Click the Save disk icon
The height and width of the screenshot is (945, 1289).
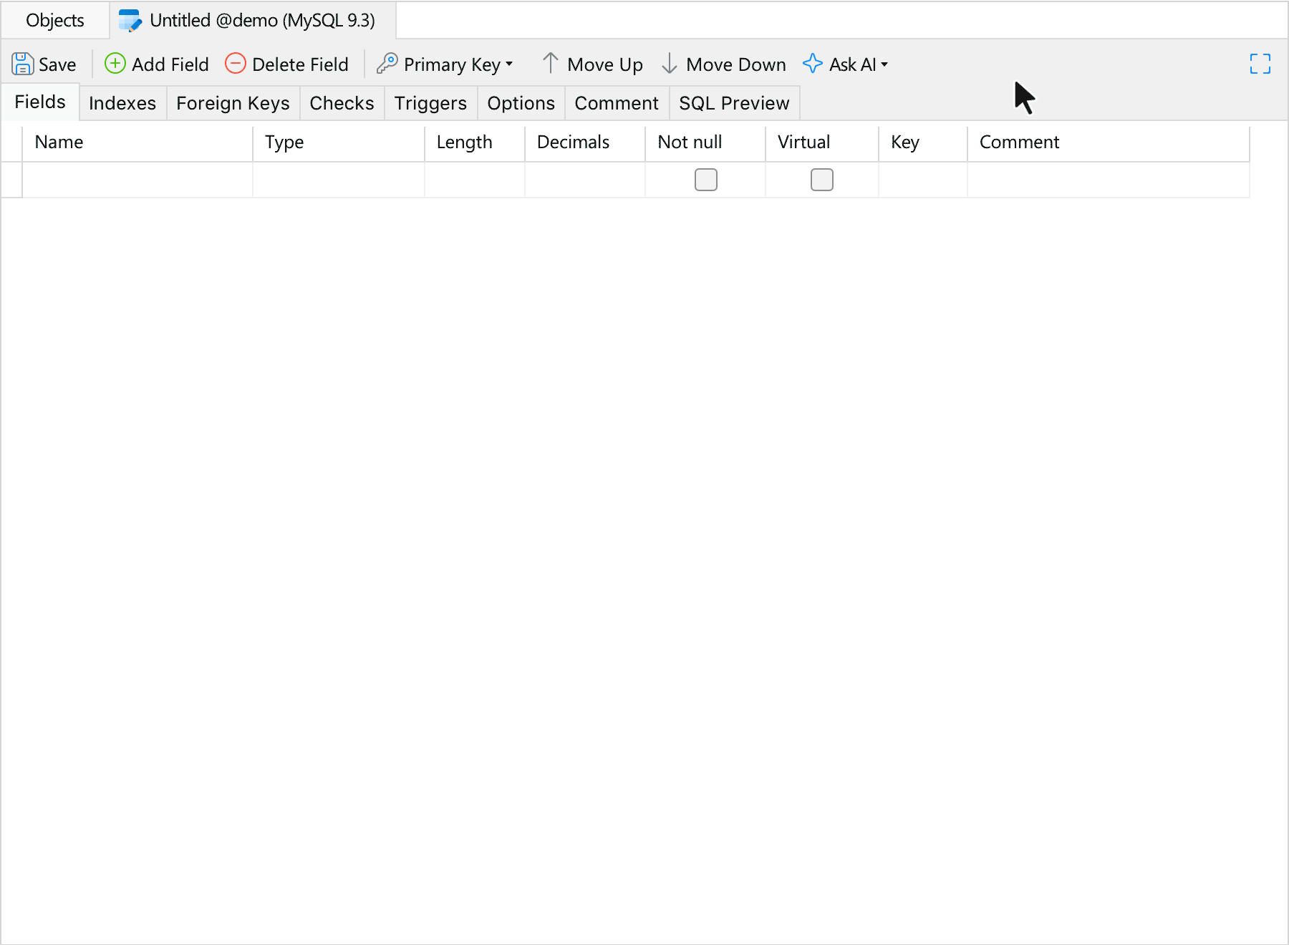click(x=23, y=64)
